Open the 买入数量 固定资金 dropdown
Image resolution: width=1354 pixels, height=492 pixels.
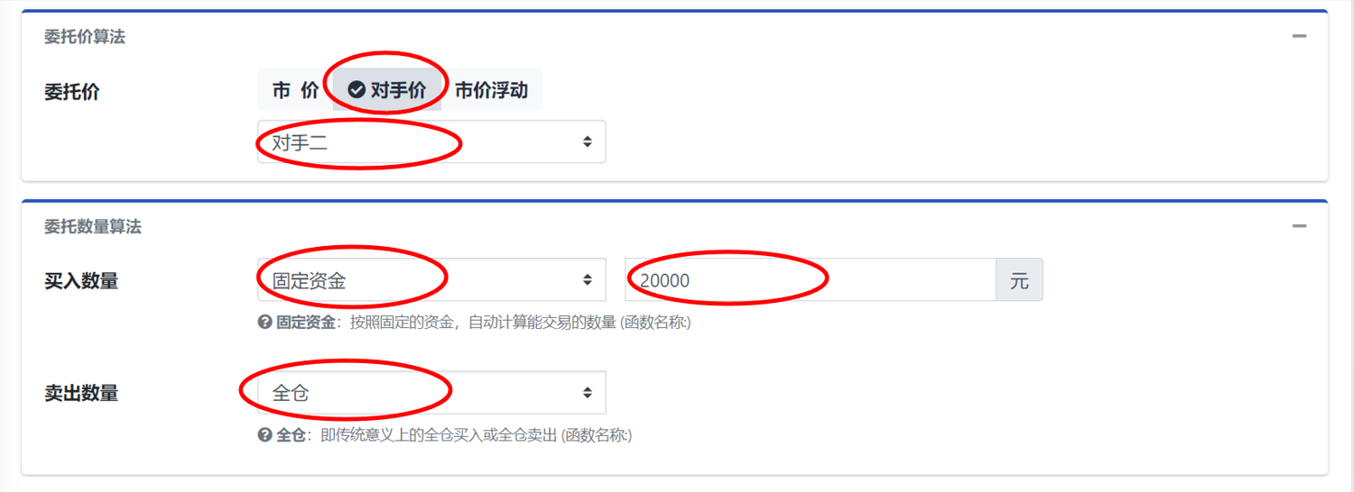point(431,280)
